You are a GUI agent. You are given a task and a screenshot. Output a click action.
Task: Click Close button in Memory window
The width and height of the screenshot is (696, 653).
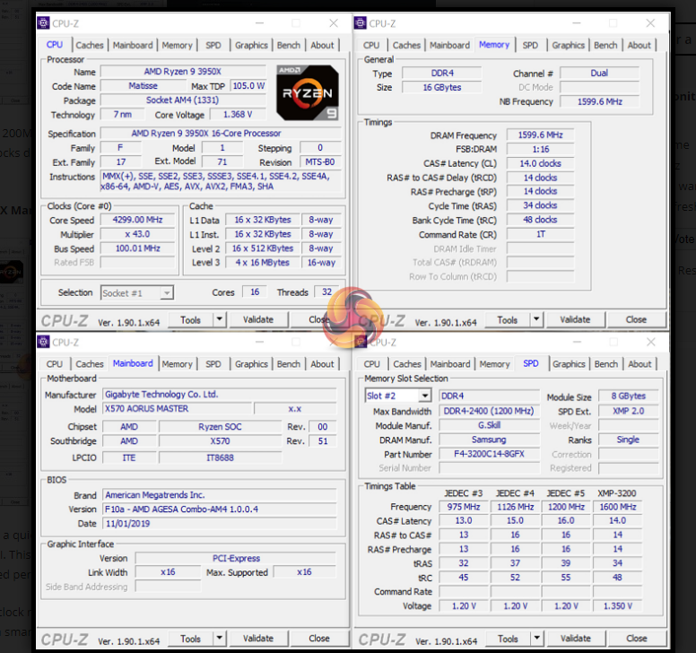click(x=636, y=319)
